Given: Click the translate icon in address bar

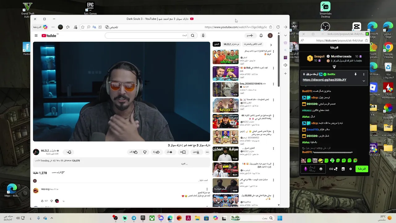Looking at the screenshot, I should coord(94,27).
